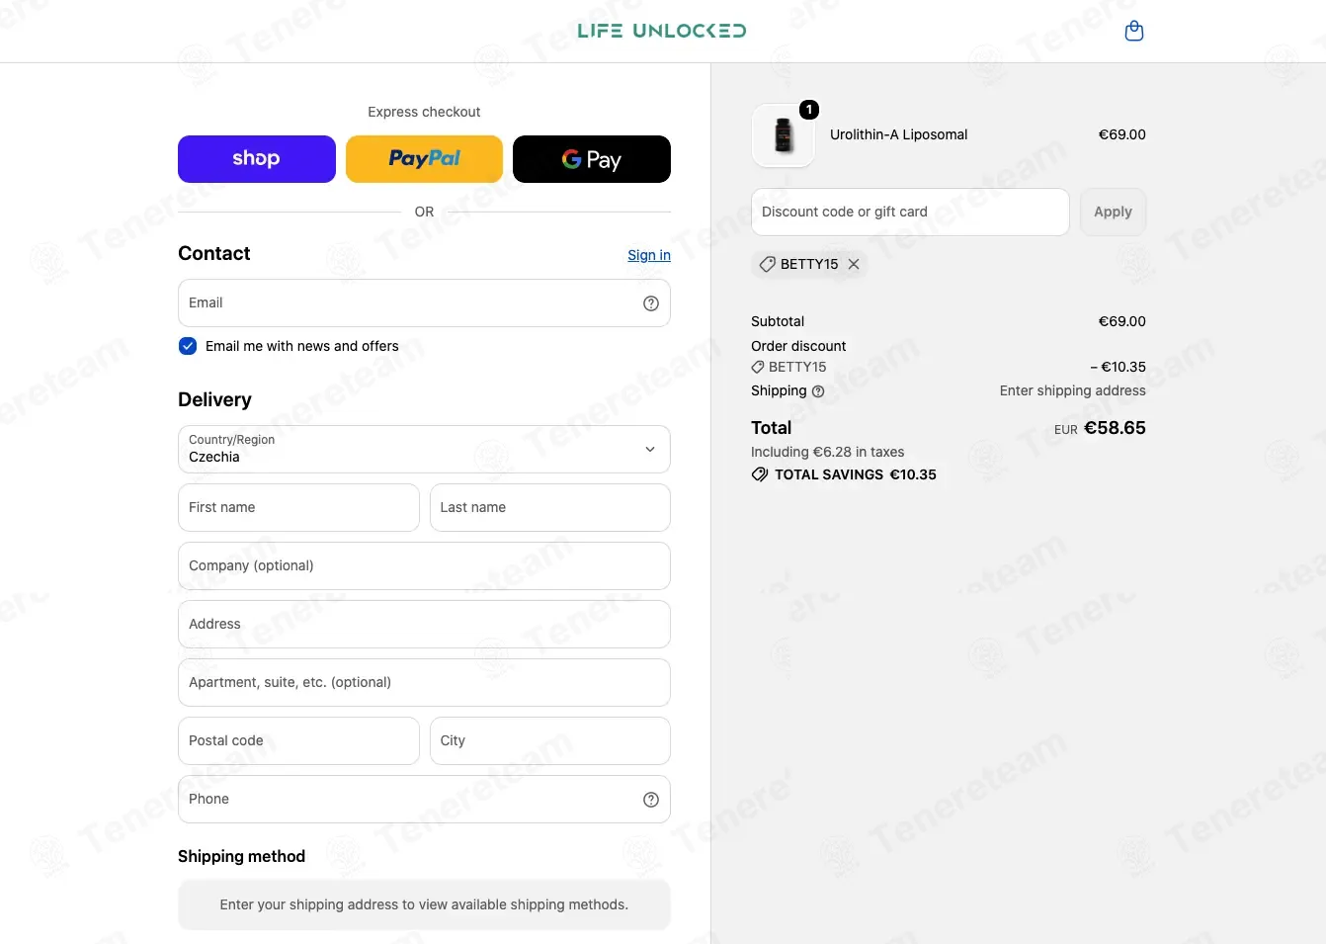Remove the BETTY15 discount code
Screen dimensions: 1326x944
(854, 264)
